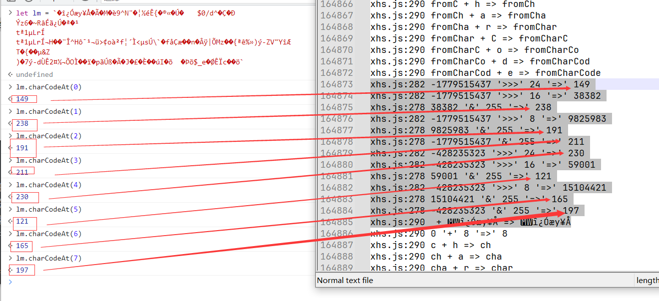The width and height of the screenshot is (659, 301).
Task: Select the 'lm.charCodeAt(7)' console command
Action: pyautogui.click(x=48, y=258)
